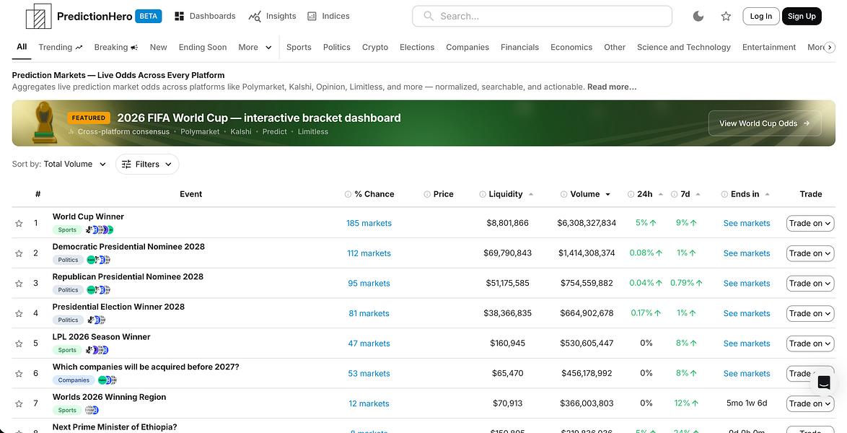Viewport: 847px width, 433px height.
Task: Open the Indices page
Action: (328, 16)
